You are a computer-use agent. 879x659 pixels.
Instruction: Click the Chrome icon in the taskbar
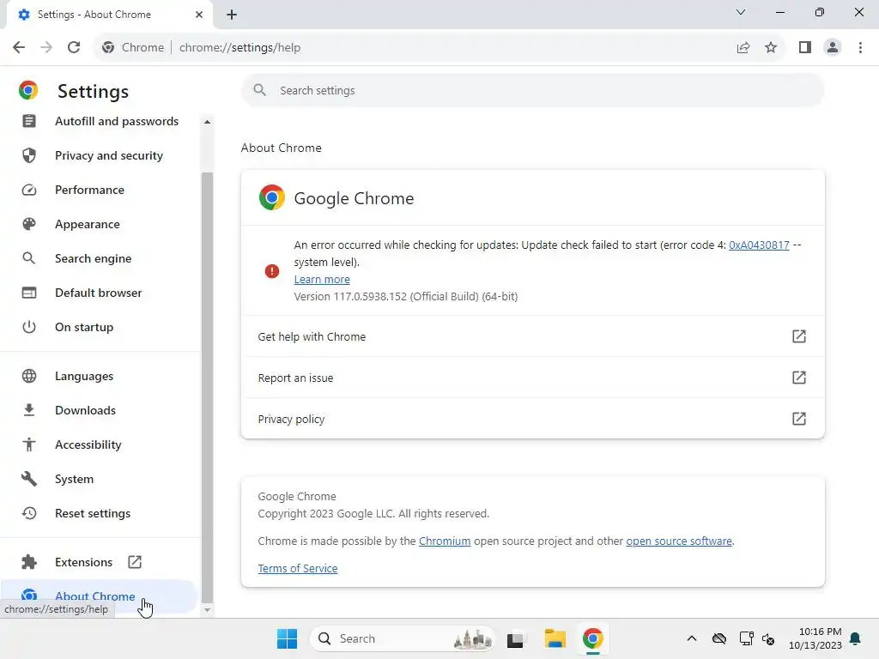pos(592,638)
